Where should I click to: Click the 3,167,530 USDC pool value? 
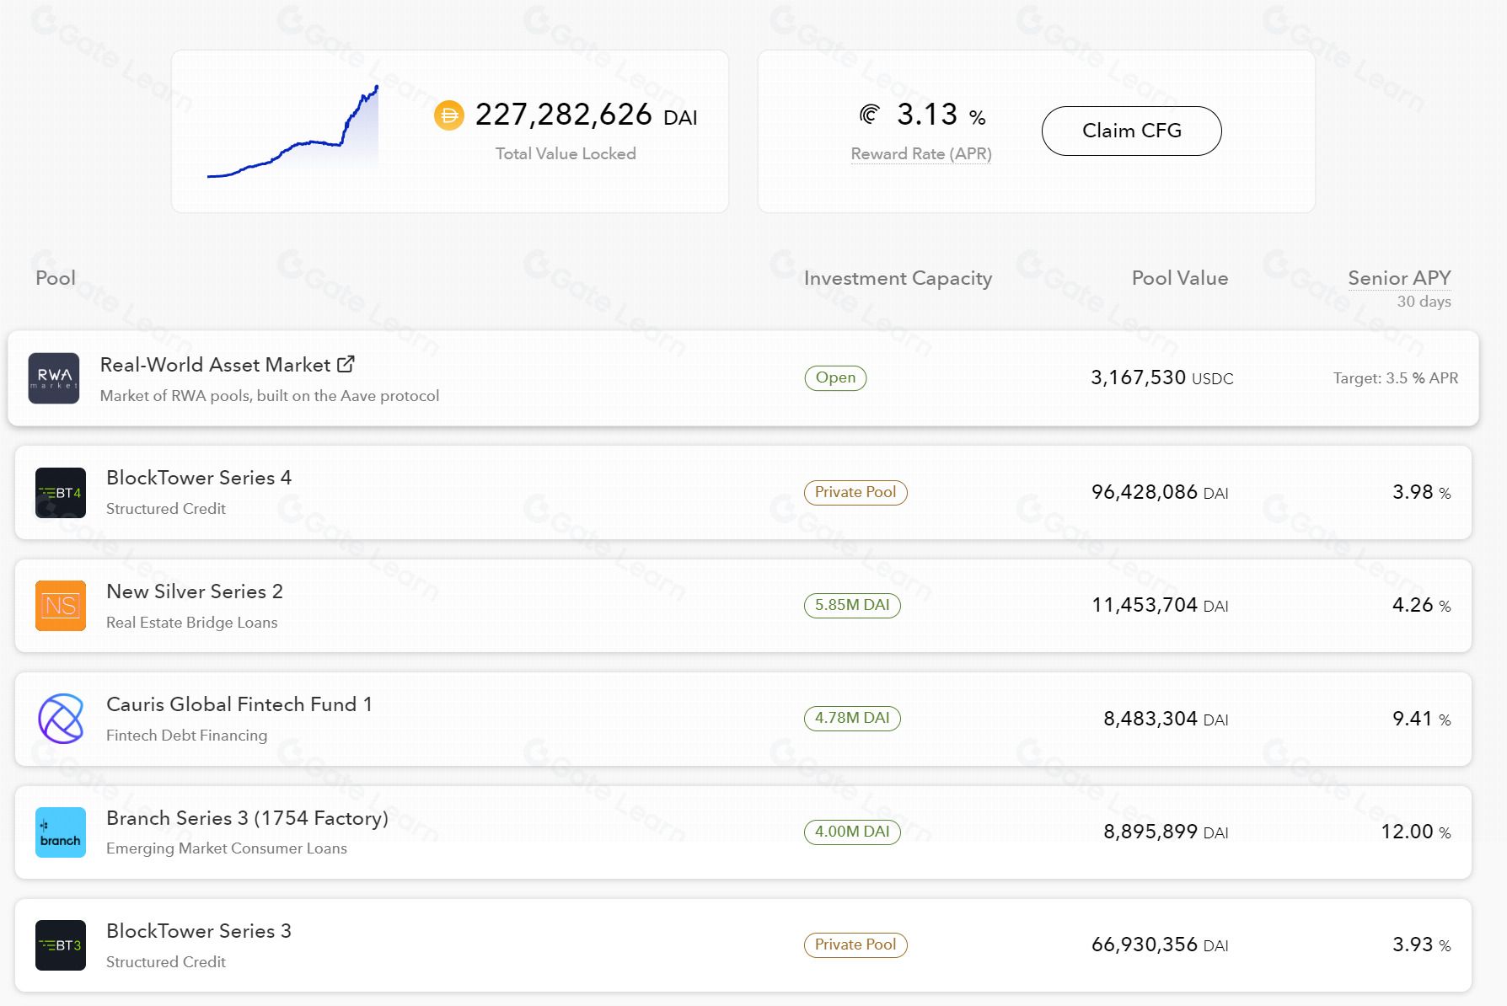[1162, 377]
